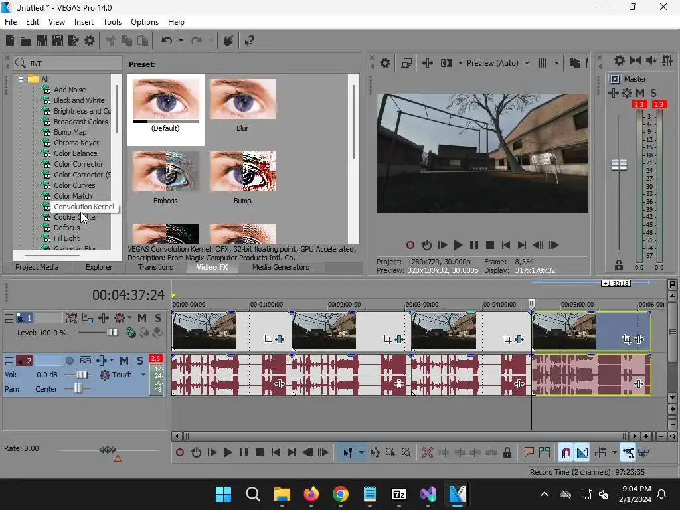Switch to Project Media tab
The image size is (680, 510).
point(37,267)
